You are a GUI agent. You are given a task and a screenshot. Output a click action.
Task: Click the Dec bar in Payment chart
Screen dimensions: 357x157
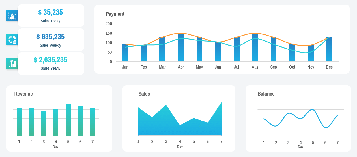click(329, 49)
